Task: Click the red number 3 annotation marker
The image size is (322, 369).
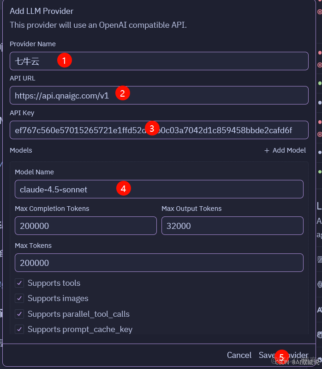Action: [152, 128]
